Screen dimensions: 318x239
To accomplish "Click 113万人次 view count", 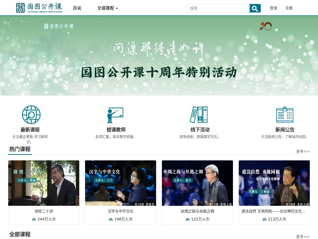I will coord(277,219).
